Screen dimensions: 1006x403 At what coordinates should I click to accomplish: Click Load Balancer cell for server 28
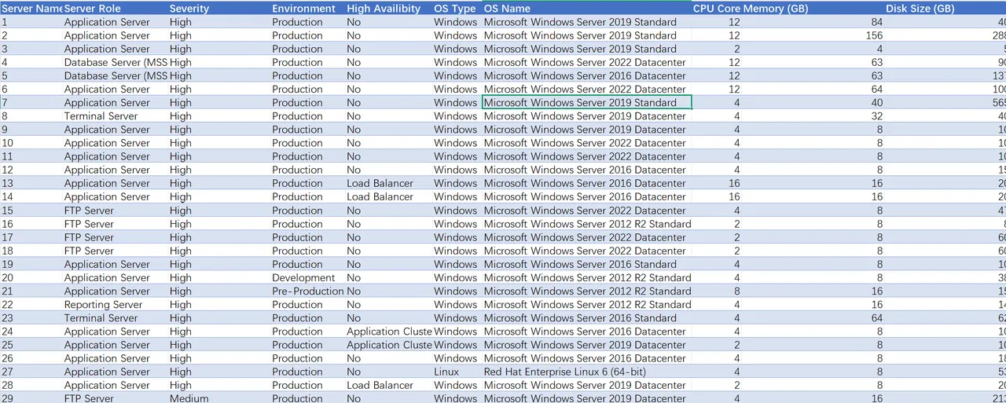point(388,386)
